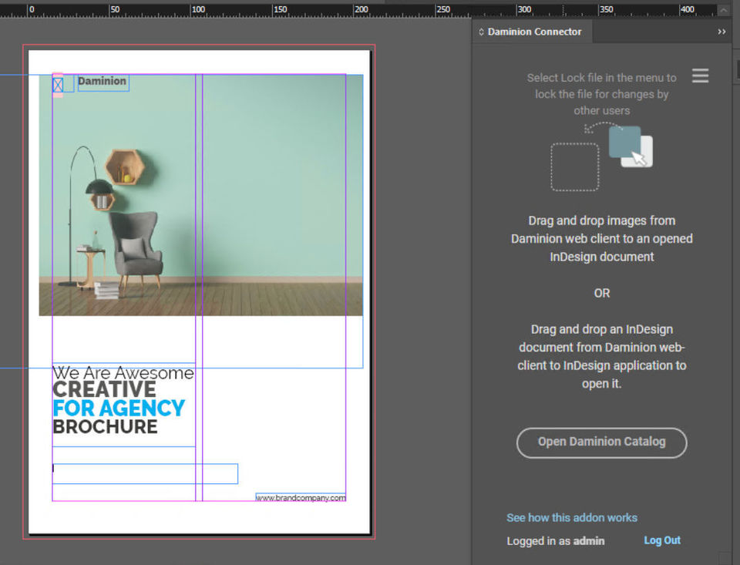
Task: Click the blue 'FOR AGENCY' text
Action: tap(119, 408)
